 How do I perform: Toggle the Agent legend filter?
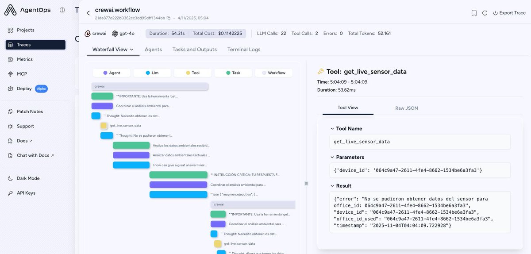112,73
